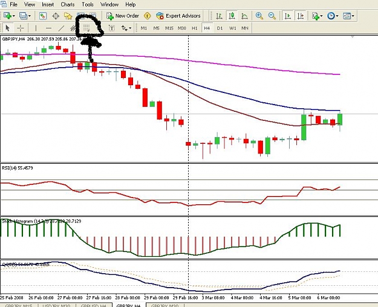Click the Periods clock icon
The width and height of the screenshot is (378, 307).
point(331,16)
